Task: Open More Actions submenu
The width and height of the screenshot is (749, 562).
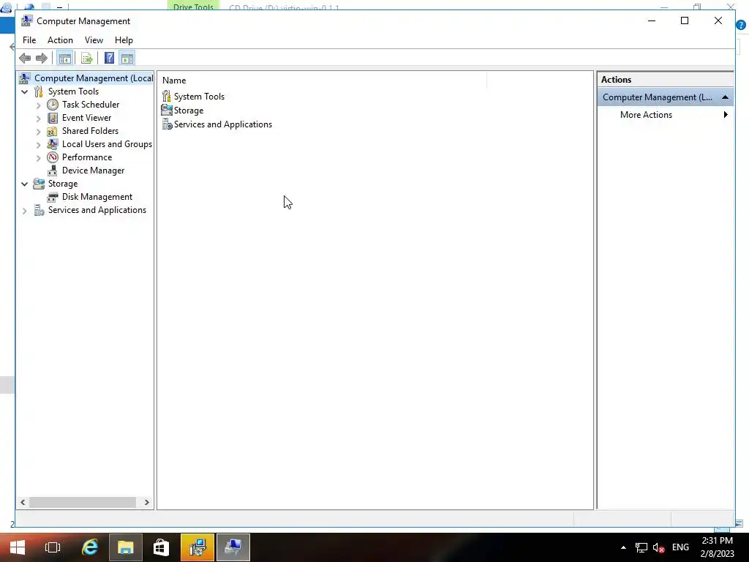Action: (x=666, y=115)
